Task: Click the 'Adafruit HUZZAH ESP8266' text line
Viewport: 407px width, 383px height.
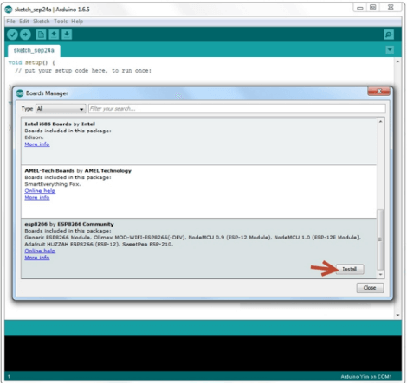Action: click(x=99, y=244)
